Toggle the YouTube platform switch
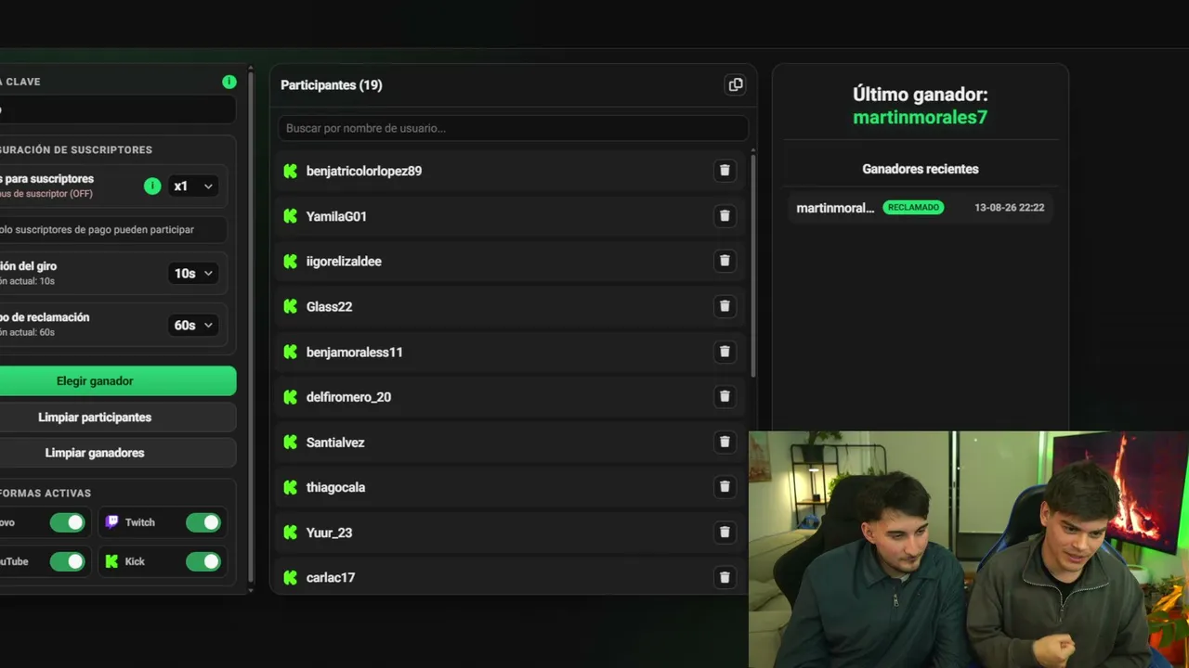Screen dimensions: 1189x668 [x=67, y=561]
